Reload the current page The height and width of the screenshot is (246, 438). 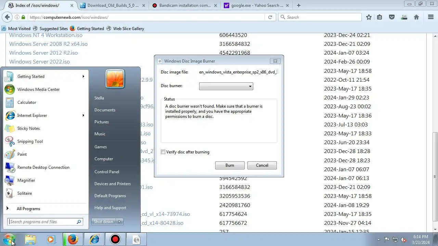pyautogui.click(x=270, y=17)
